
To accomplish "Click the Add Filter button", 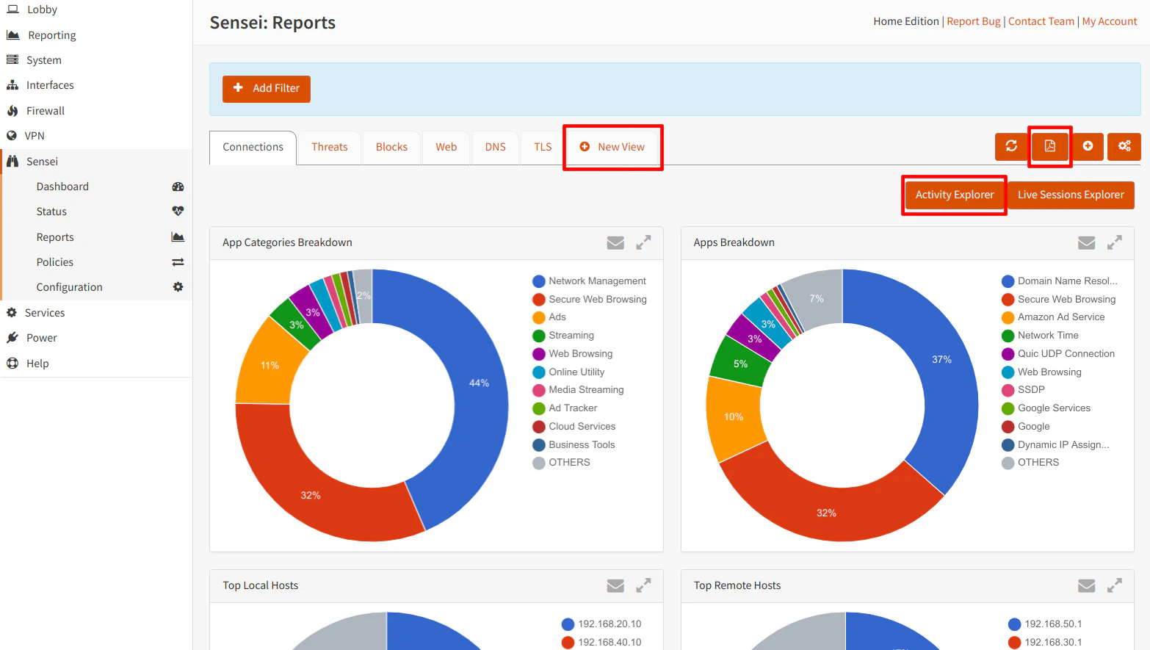I will coord(267,89).
